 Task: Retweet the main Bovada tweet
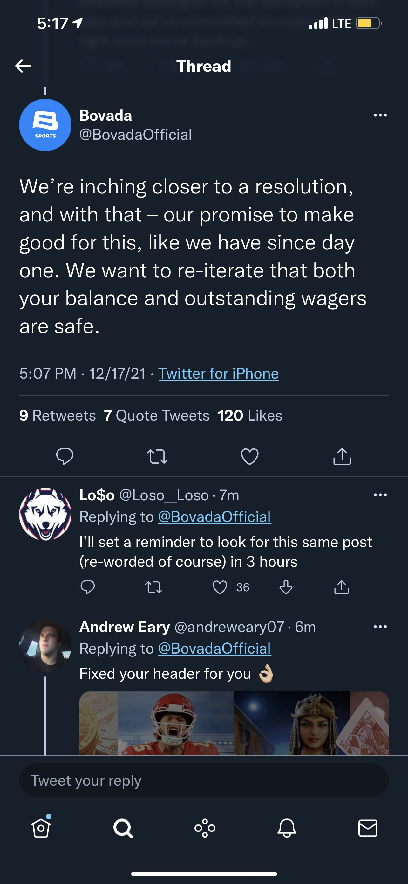click(x=157, y=456)
